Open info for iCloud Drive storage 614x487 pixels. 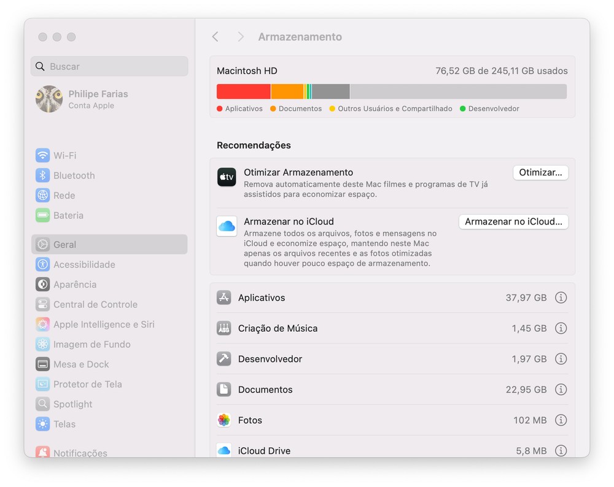[561, 450]
